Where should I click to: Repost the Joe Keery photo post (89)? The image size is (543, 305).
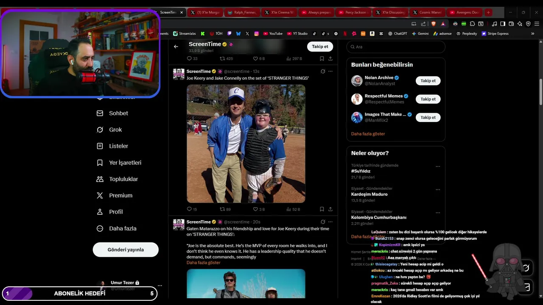[225, 209]
